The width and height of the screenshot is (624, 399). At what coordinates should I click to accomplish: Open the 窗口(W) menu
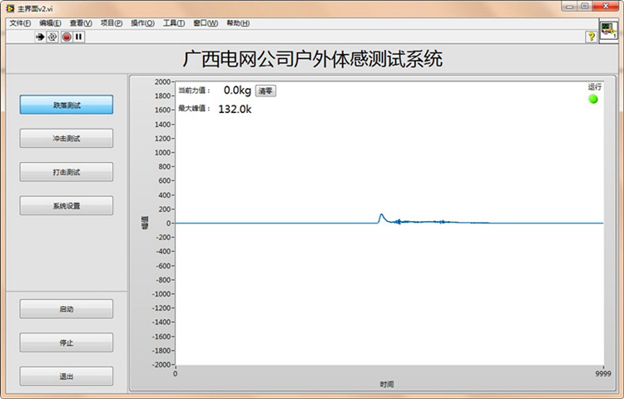point(206,23)
